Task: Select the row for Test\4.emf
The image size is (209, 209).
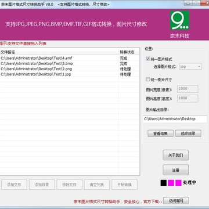Action: coord(70,58)
